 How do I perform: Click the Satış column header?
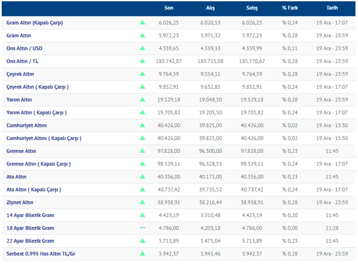(x=252, y=8)
